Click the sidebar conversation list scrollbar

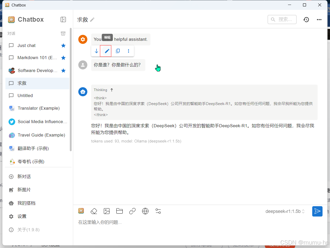[x=71, y=89]
